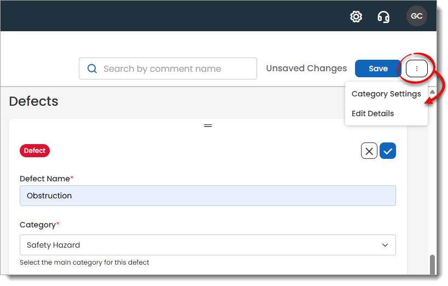Edit the Defect Name field
This screenshot has height=286, width=448.
207,196
